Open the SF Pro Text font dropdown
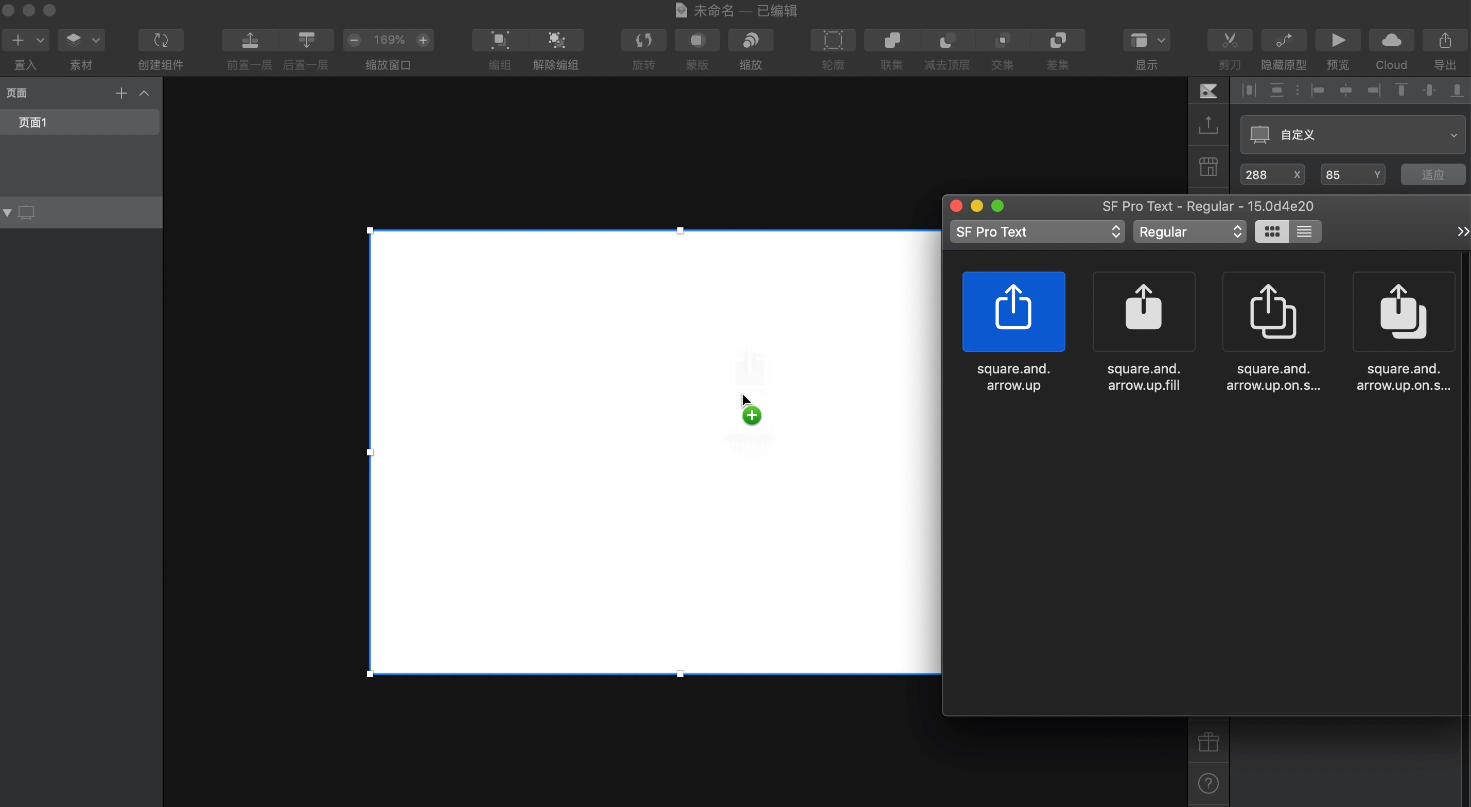 click(1037, 232)
